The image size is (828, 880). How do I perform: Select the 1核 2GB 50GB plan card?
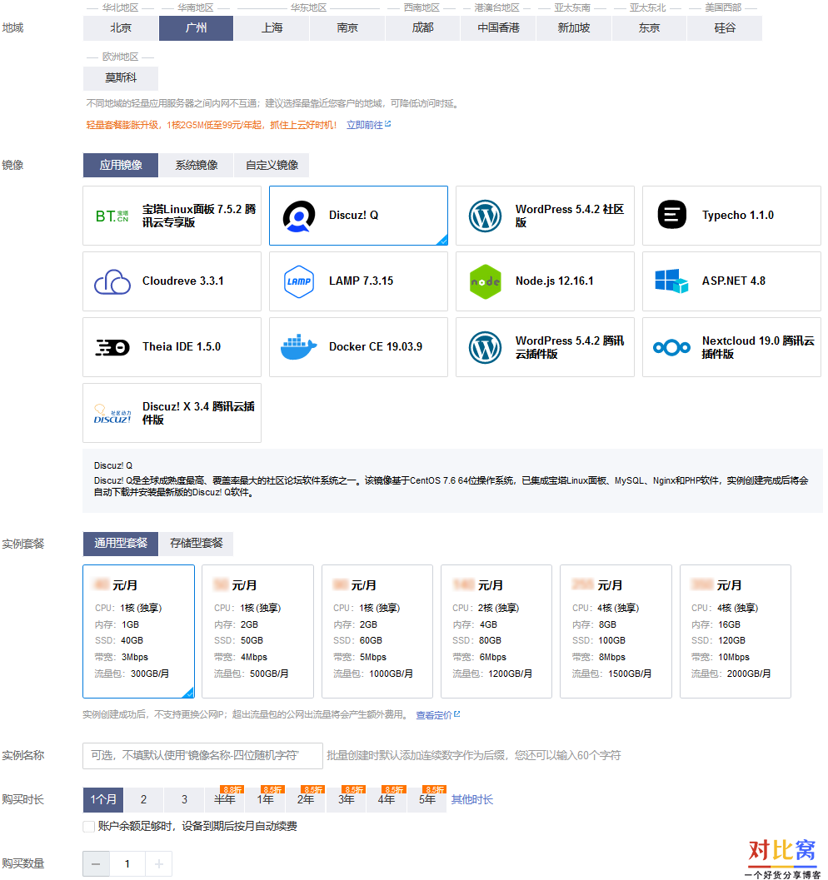(x=257, y=631)
